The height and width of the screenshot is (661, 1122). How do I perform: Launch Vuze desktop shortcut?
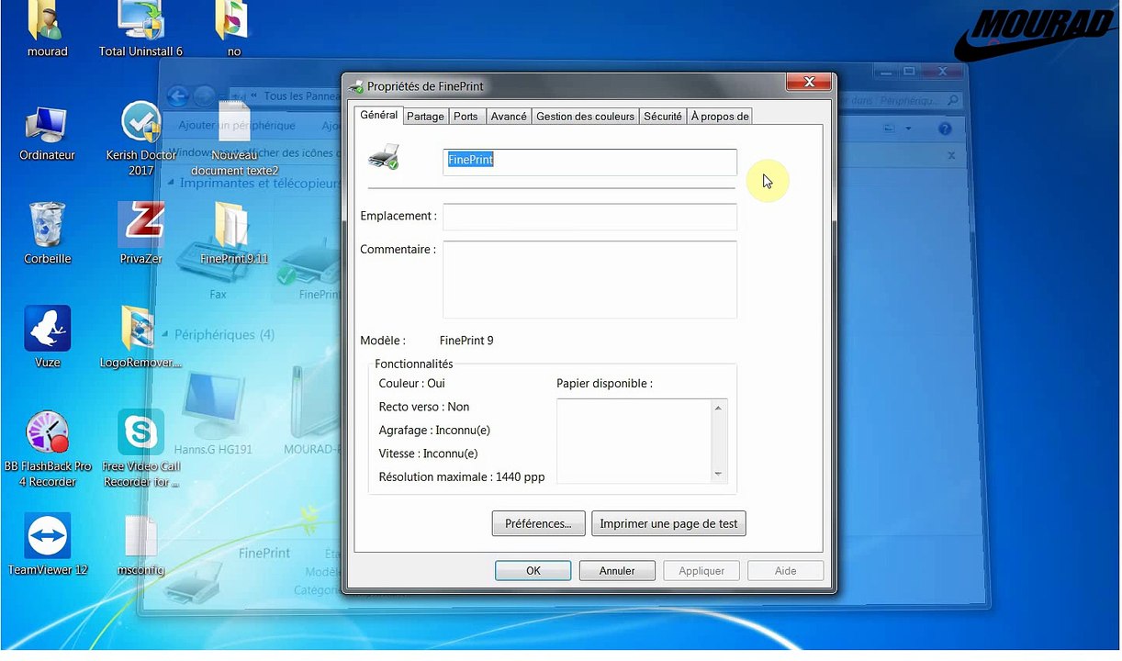(x=47, y=337)
